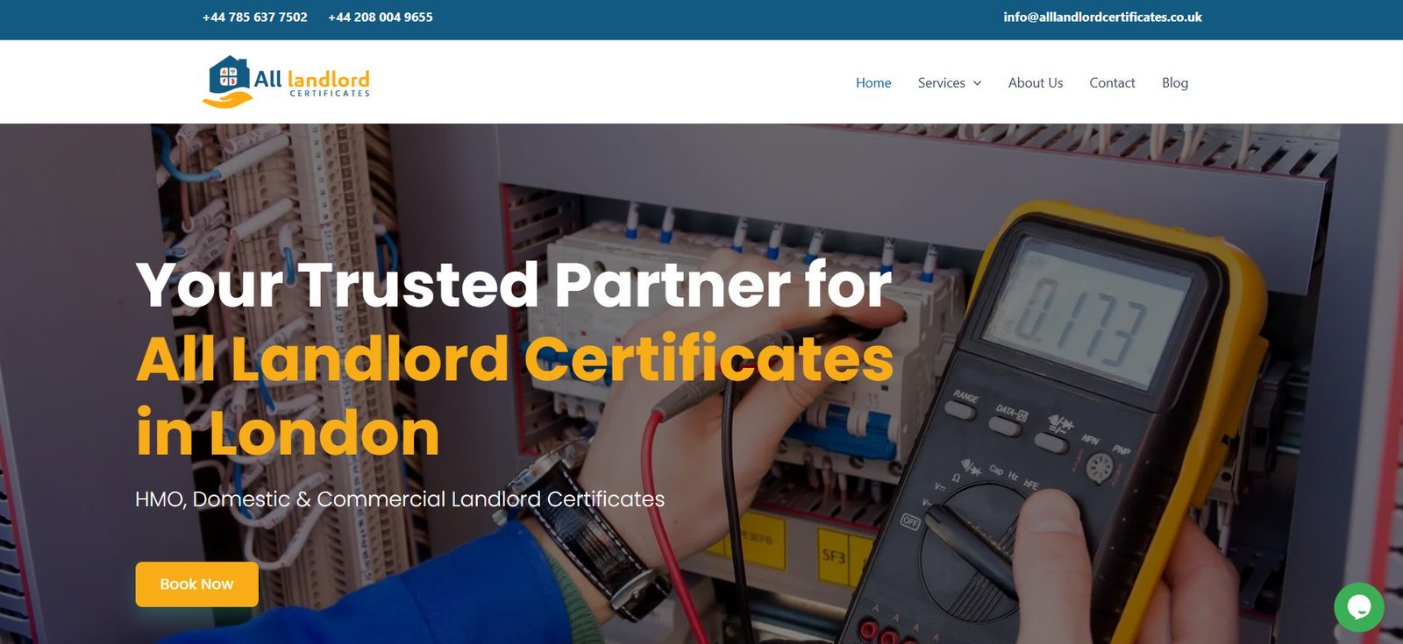
Task: Expand the Services dropdown chevron
Action: coord(977,83)
